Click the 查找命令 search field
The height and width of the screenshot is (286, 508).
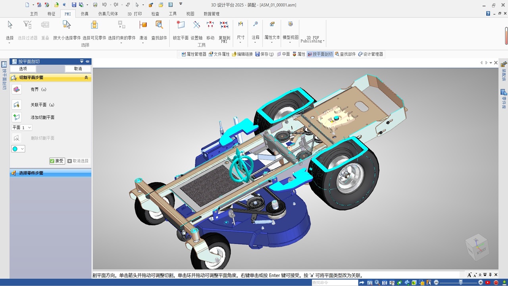click(x=334, y=282)
